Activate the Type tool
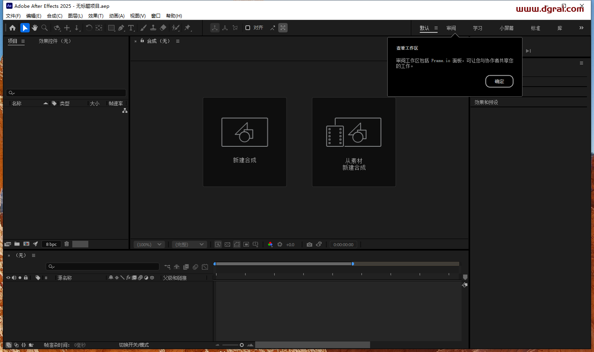Image resolution: width=594 pixels, height=352 pixels. coord(132,28)
